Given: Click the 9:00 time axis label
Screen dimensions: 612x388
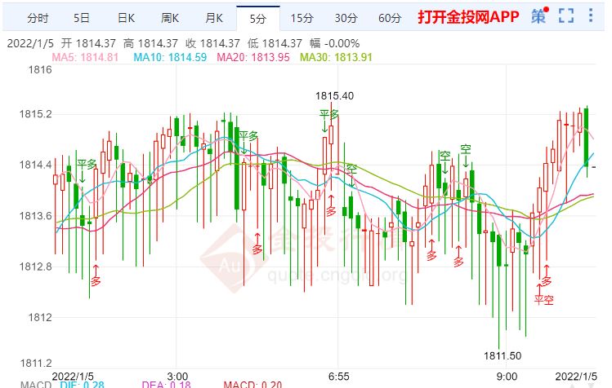Looking at the screenshot, I should 507,377.
